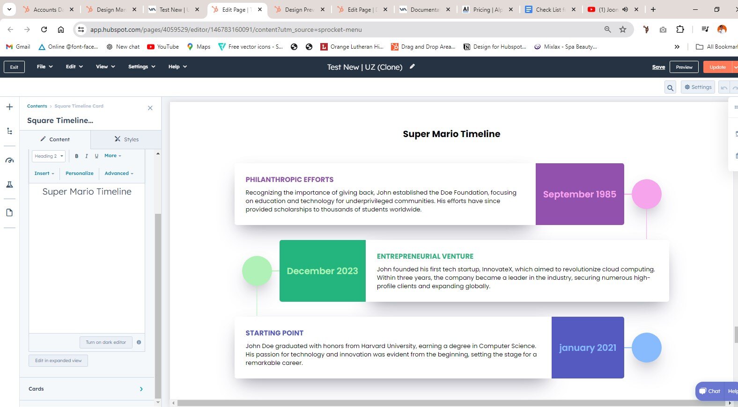
Task: Click the Preview button
Action: click(x=684, y=67)
